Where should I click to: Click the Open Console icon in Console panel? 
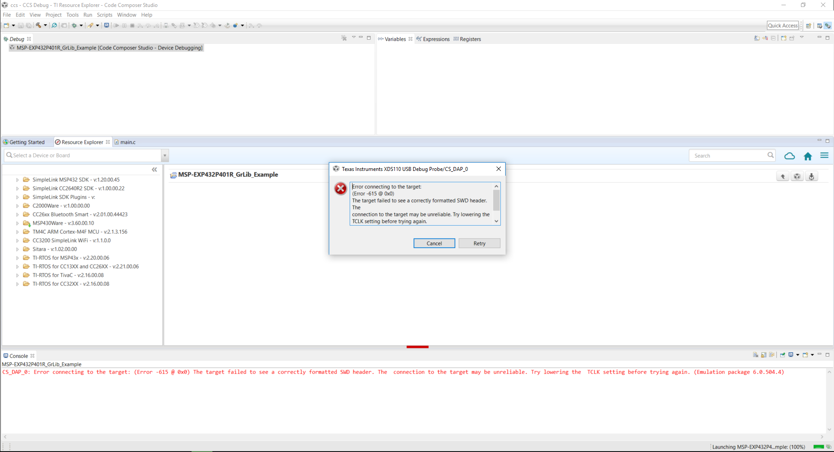[805, 355]
